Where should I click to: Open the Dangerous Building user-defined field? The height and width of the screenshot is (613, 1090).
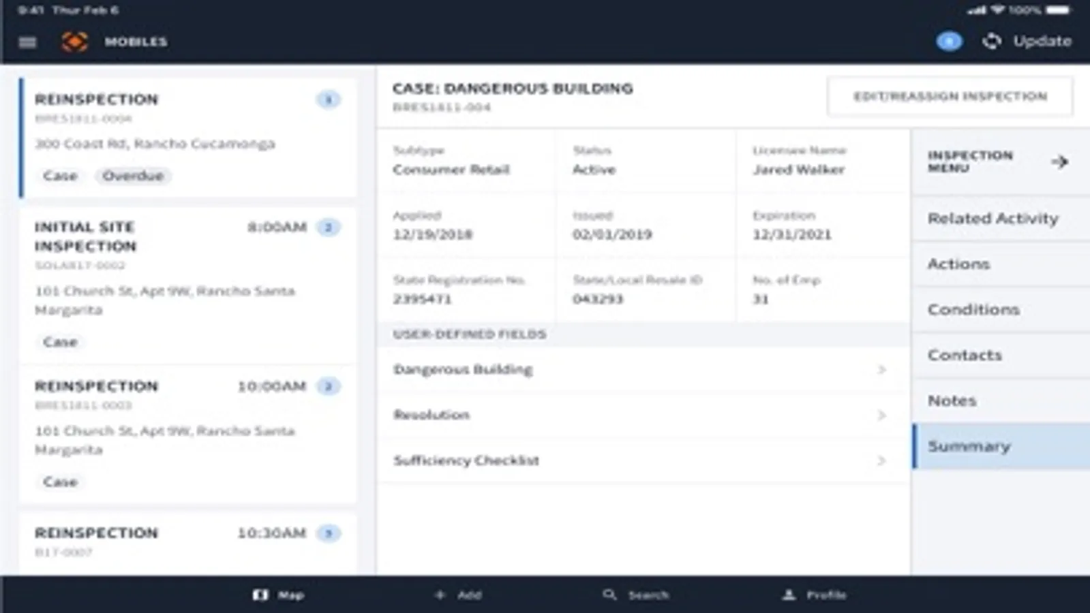(x=643, y=370)
